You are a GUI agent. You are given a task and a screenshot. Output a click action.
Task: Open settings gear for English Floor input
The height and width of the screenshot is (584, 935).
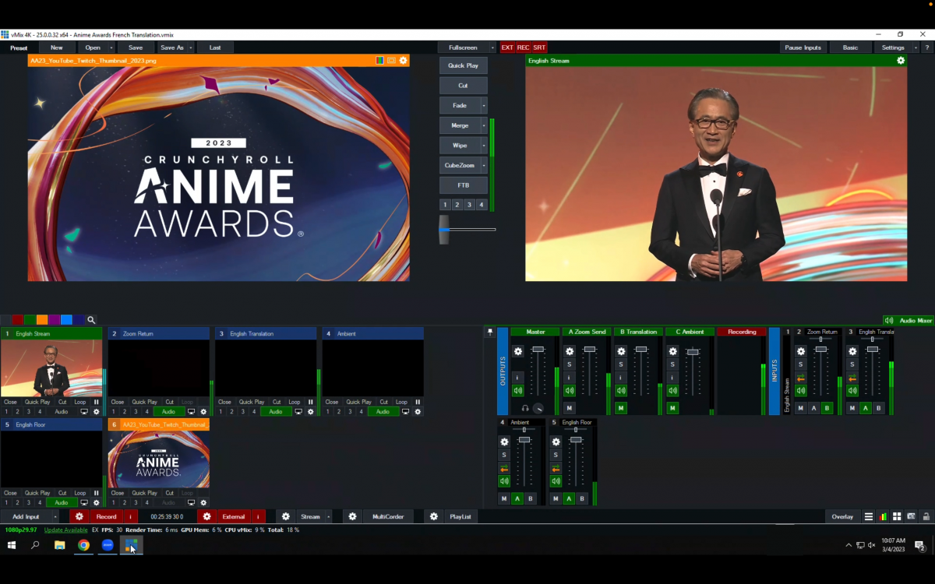click(x=97, y=503)
